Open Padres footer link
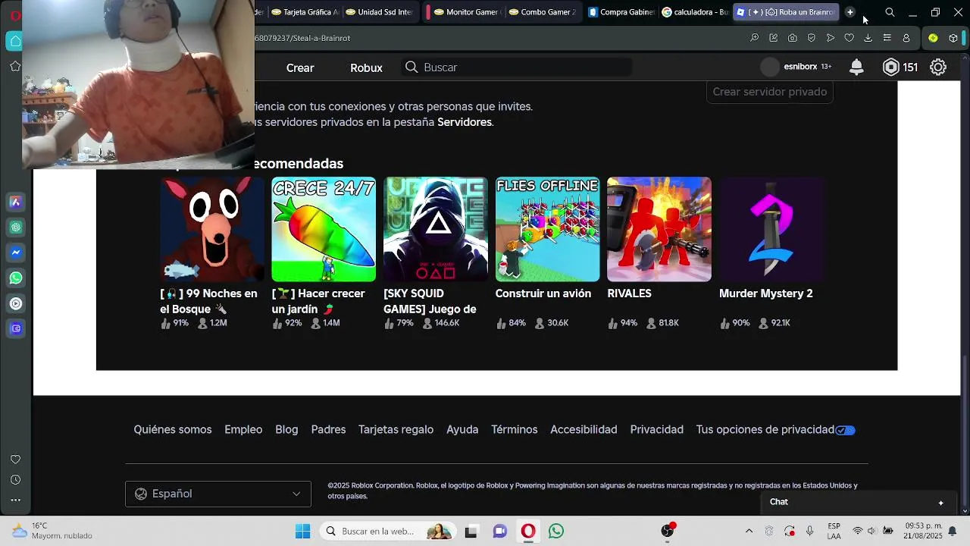Screen dimensions: 970x546 pyautogui.click(x=328, y=430)
